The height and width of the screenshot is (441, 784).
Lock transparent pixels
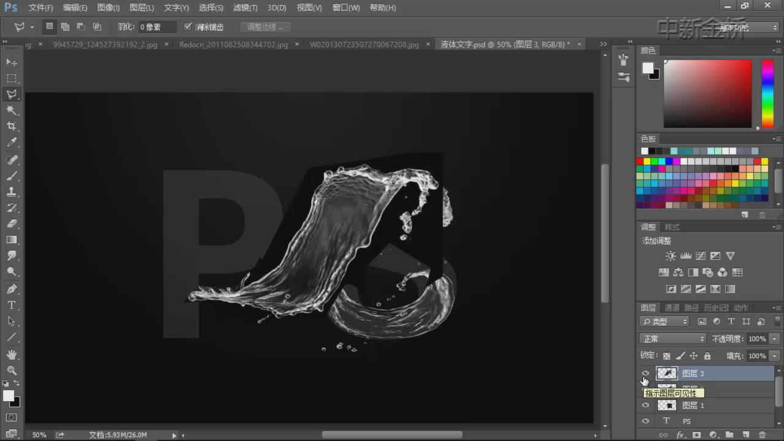coord(666,356)
